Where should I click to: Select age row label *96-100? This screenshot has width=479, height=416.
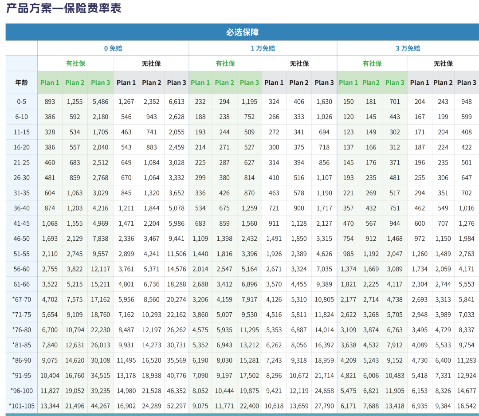(21, 391)
